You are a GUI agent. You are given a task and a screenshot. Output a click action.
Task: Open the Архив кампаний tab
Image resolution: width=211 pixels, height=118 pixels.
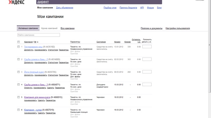(x=49, y=28)
